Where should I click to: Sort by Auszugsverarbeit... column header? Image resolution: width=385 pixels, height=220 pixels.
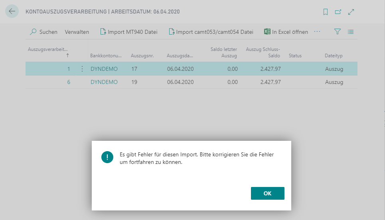point(48,49)
